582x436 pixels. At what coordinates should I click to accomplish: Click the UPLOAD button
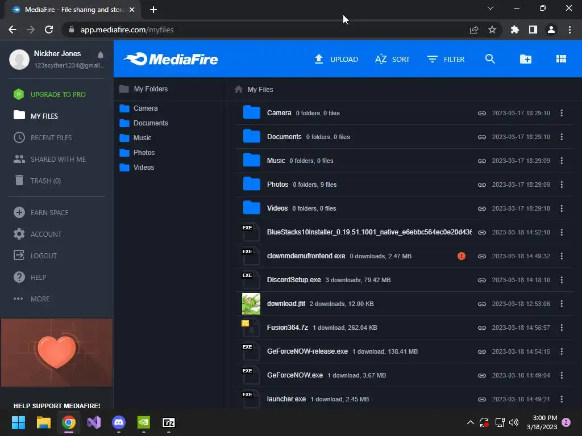(336, 59)
